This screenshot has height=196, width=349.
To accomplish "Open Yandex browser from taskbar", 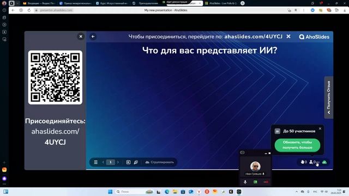I will 199,192.
